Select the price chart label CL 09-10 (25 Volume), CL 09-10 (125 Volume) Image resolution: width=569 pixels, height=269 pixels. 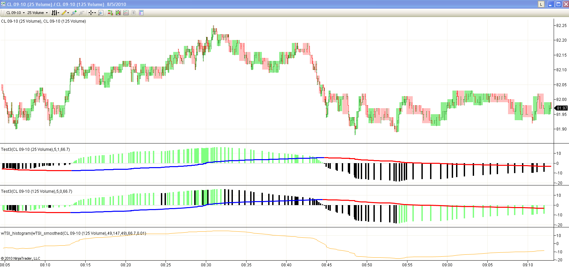coord(43,21)
